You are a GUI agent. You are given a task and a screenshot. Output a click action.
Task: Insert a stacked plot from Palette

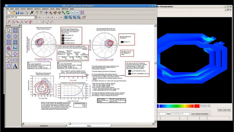[9, 42]
